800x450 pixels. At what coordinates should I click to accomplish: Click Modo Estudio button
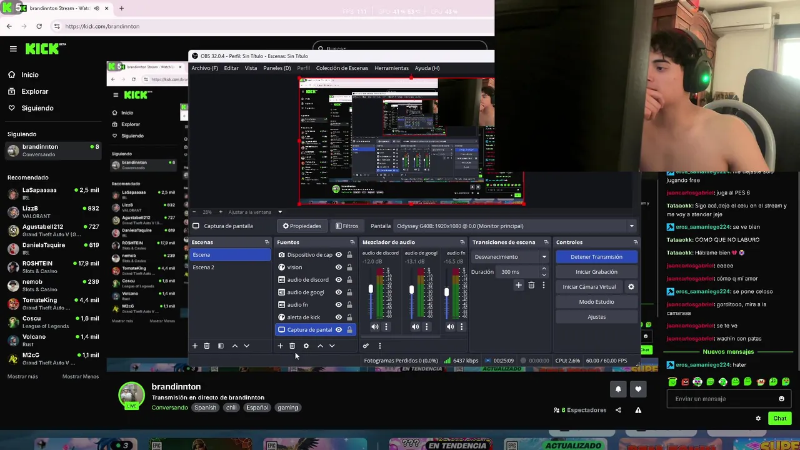point(596,302)
